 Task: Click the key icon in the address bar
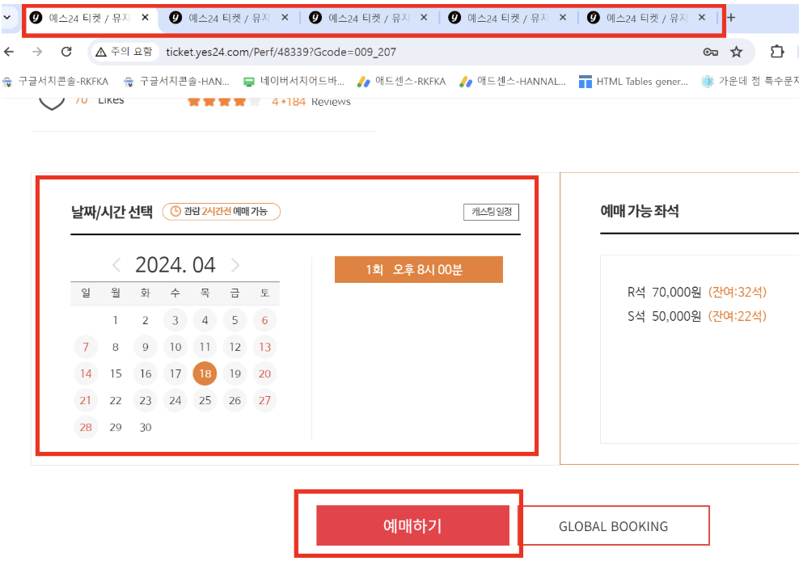click(x=711, y=50)
